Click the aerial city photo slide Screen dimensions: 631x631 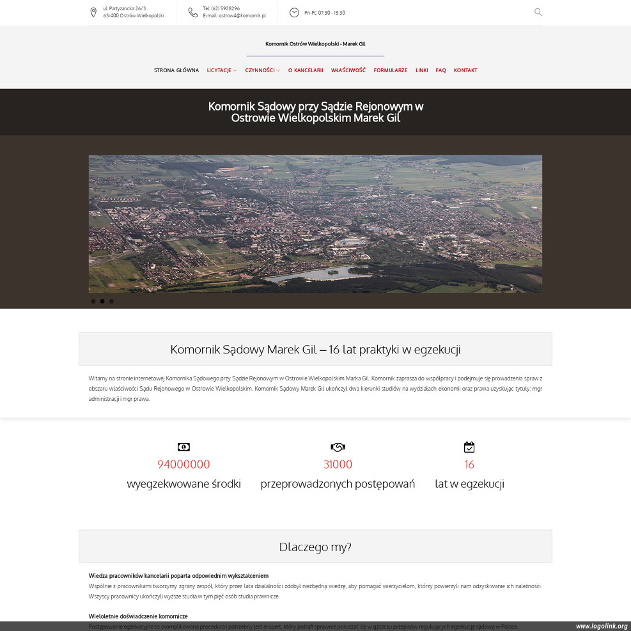click(x=315, y=224)
